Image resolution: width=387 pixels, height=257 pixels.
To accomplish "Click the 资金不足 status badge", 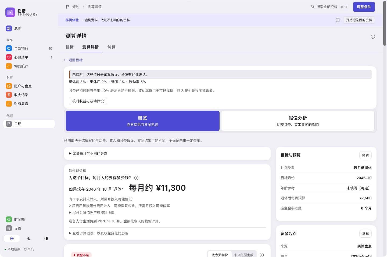I will click(81, 255).
